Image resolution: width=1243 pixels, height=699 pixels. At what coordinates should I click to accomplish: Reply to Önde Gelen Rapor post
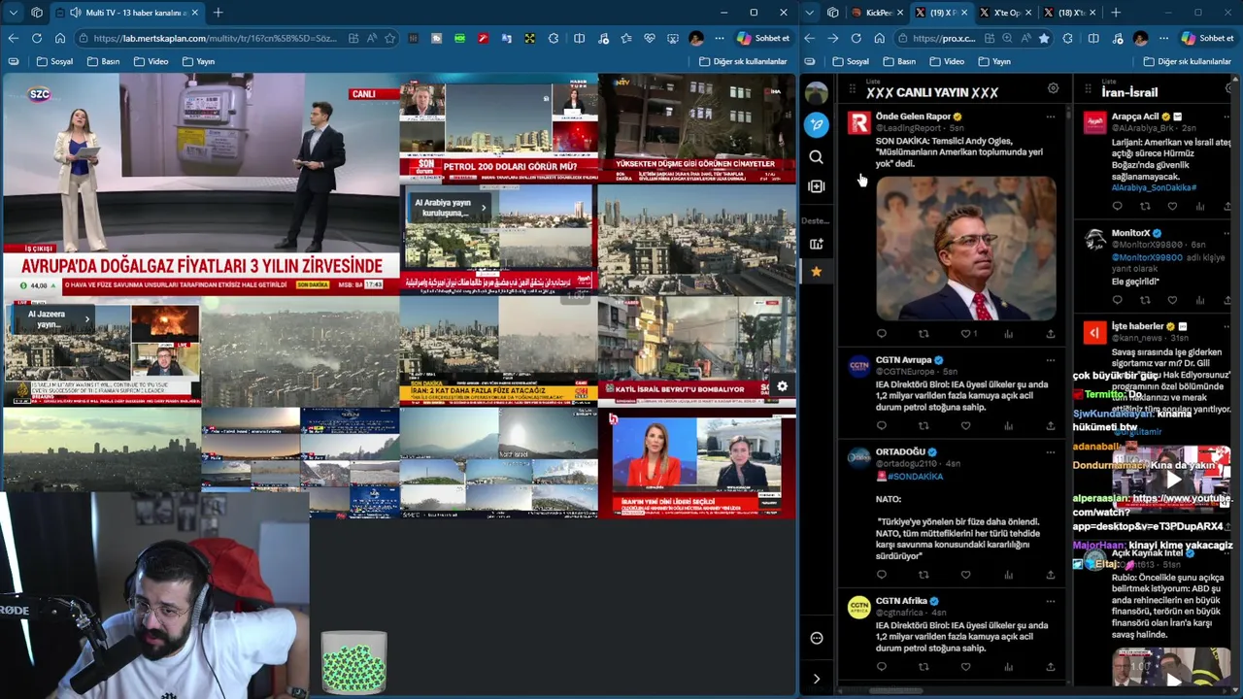pyautogui.click(x=882, y=334)
